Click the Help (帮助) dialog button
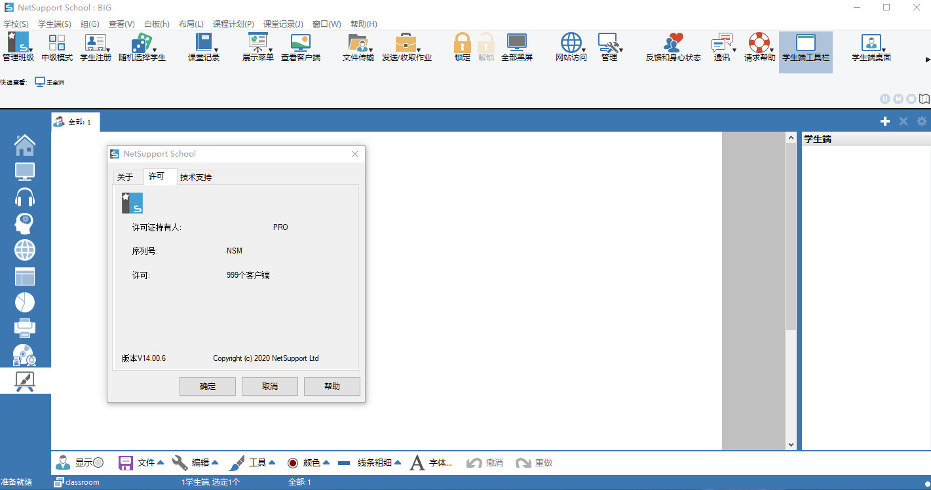 [332, 386]
